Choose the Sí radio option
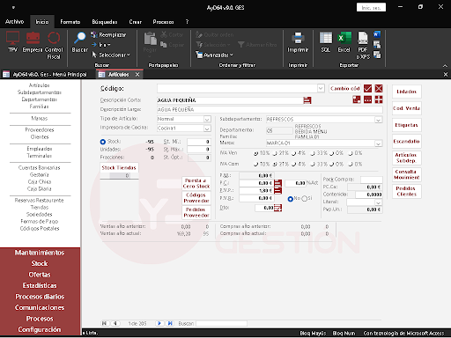The height and width of the screenshot is (338, 451). click(x=305, y=199)
